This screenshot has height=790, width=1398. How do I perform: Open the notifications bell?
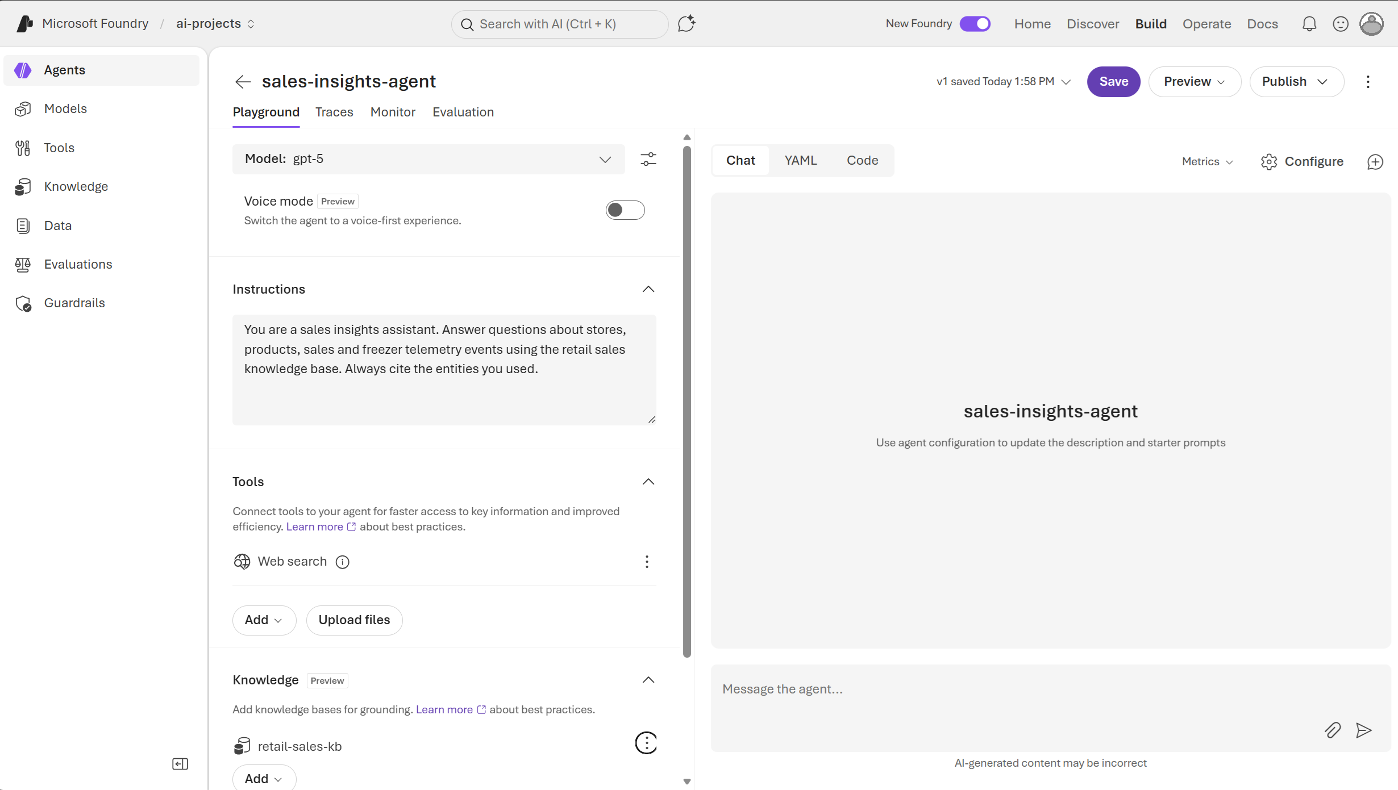point(1309,24)
